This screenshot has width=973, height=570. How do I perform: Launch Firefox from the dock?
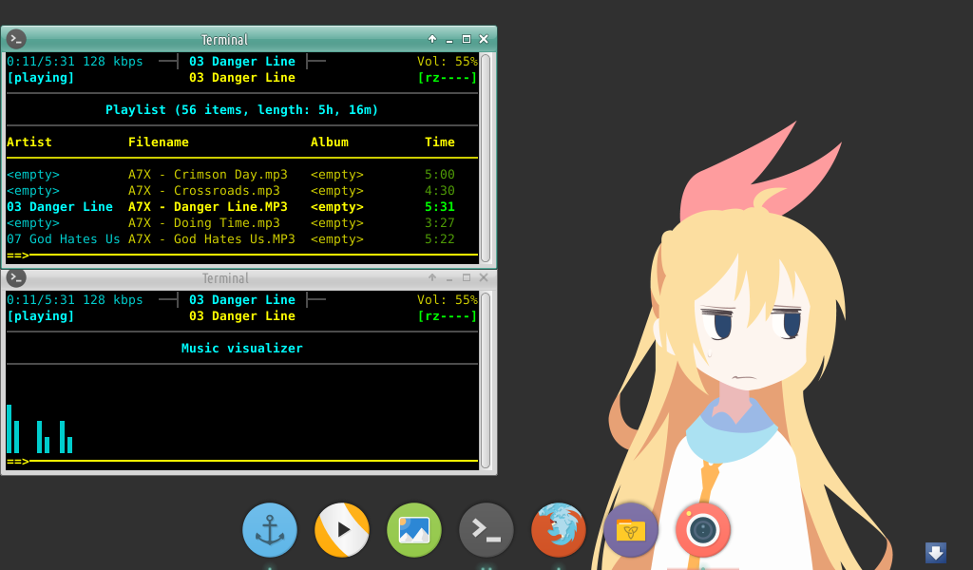(x=558, y=530)
